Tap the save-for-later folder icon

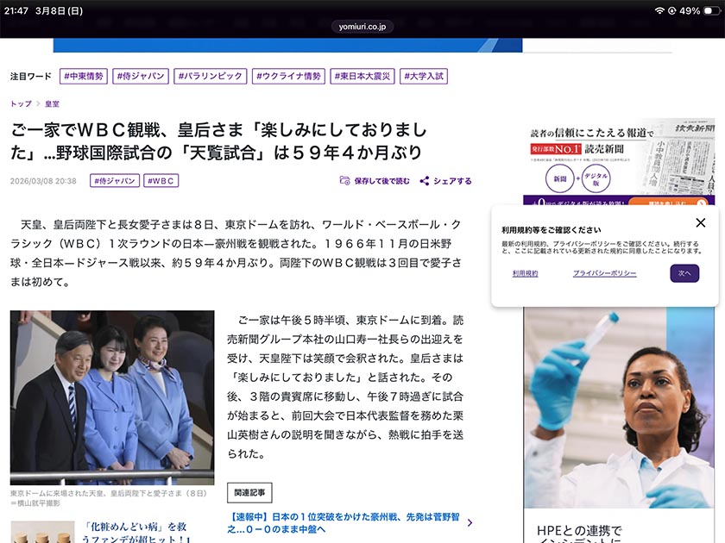point(345,181)
